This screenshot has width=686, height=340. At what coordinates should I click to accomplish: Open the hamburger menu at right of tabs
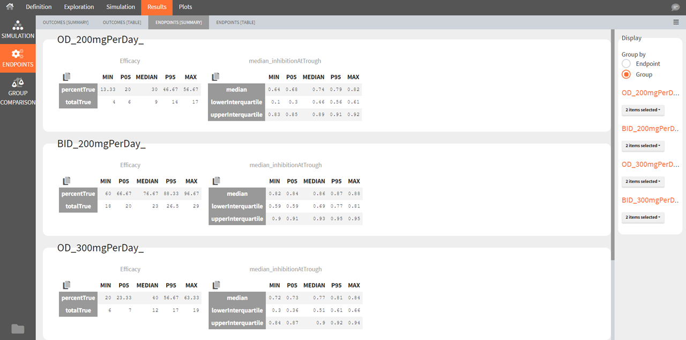(676, 22)
